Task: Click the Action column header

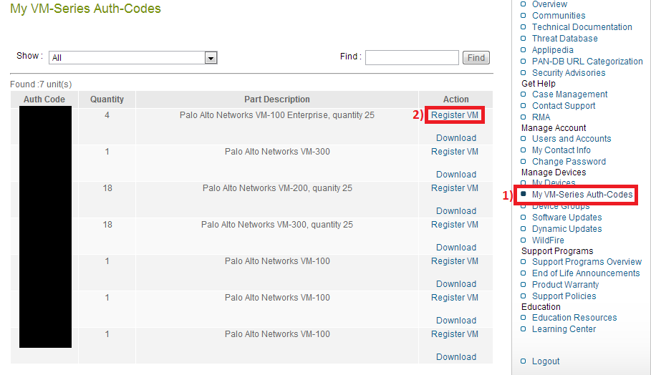Action: coord(455,99)
